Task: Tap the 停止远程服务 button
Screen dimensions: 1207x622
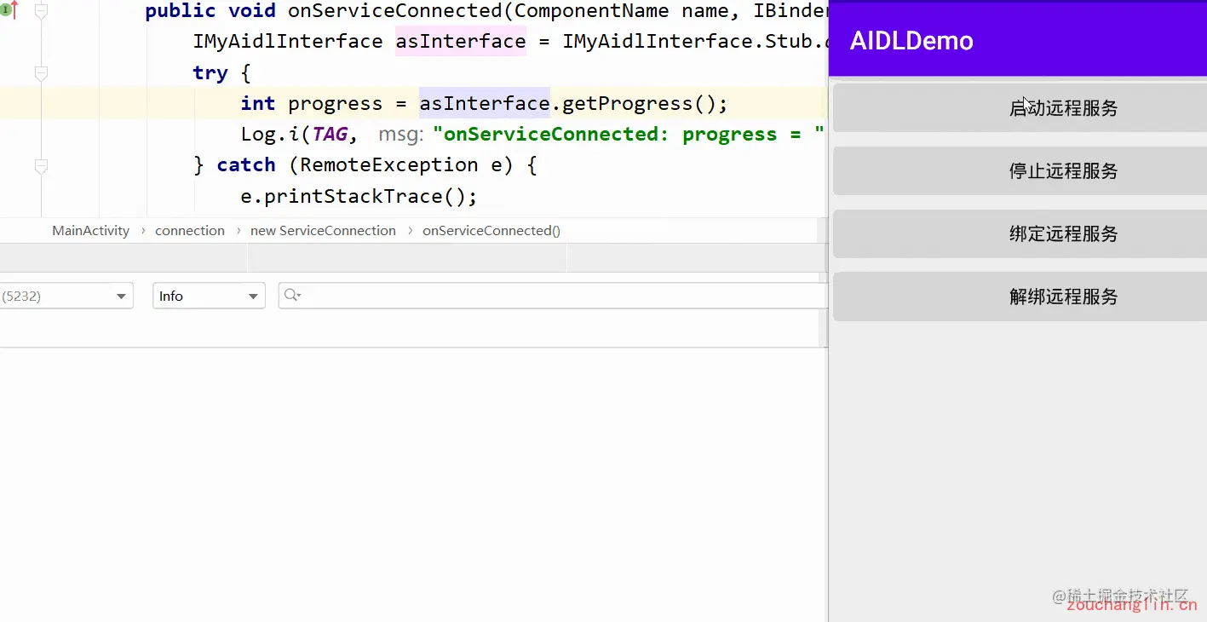Action: tap(1020, 171)
